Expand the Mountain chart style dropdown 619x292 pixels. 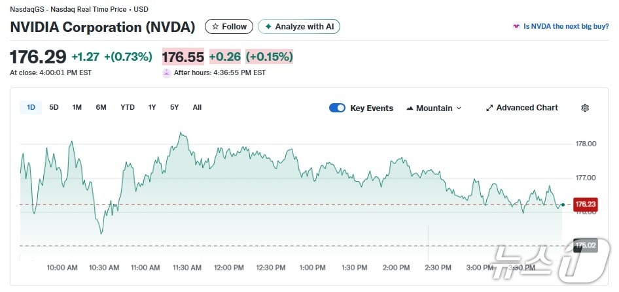[458, 108]
